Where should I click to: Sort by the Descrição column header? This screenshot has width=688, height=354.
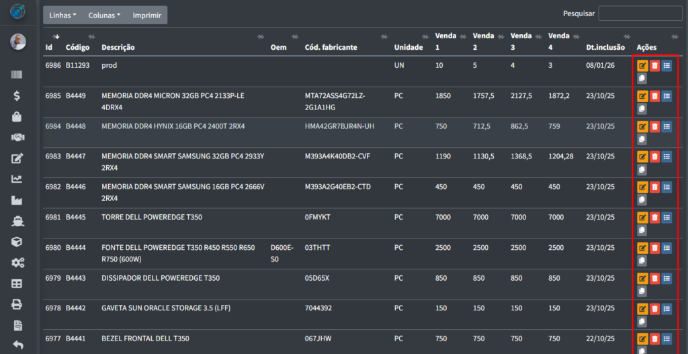point(118,48)
